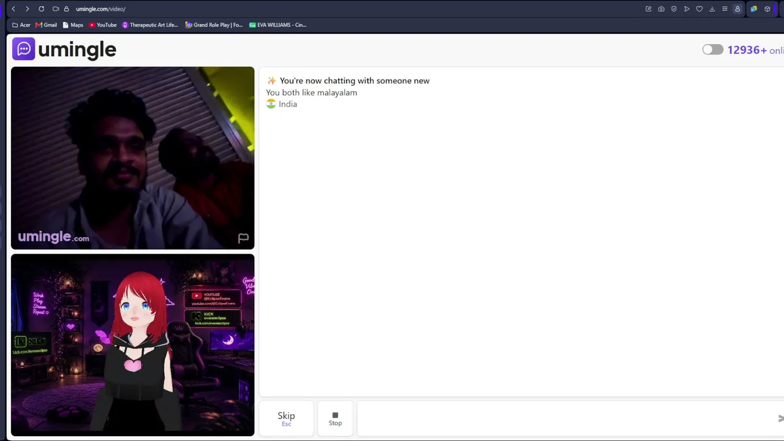Click the 12936+ online counter
Viewport: 784px width, 441px height.
coord(755,50)
